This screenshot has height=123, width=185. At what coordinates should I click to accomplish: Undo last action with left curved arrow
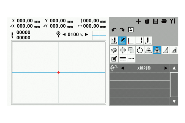click(114, 30)
